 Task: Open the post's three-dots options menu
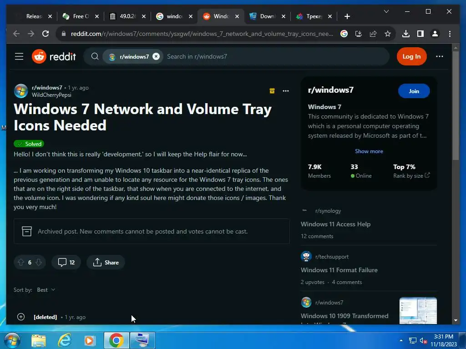pyautogui.click(x=286, y=91)
